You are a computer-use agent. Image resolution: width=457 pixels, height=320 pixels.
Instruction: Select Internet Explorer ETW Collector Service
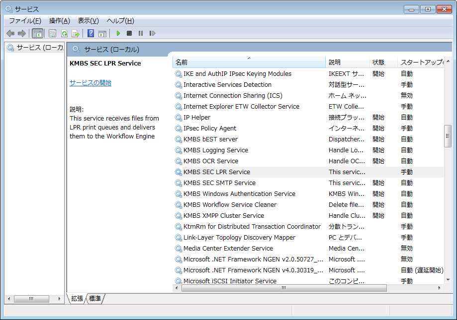click(308, 107)
